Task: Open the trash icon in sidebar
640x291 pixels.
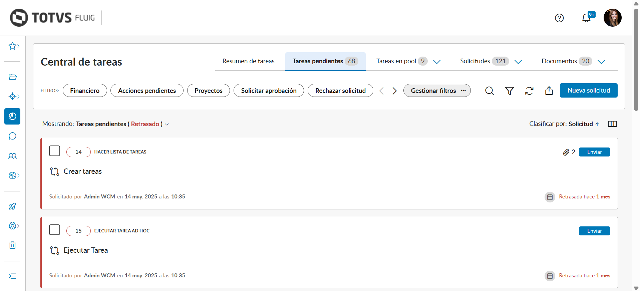Action: [12, 245]
